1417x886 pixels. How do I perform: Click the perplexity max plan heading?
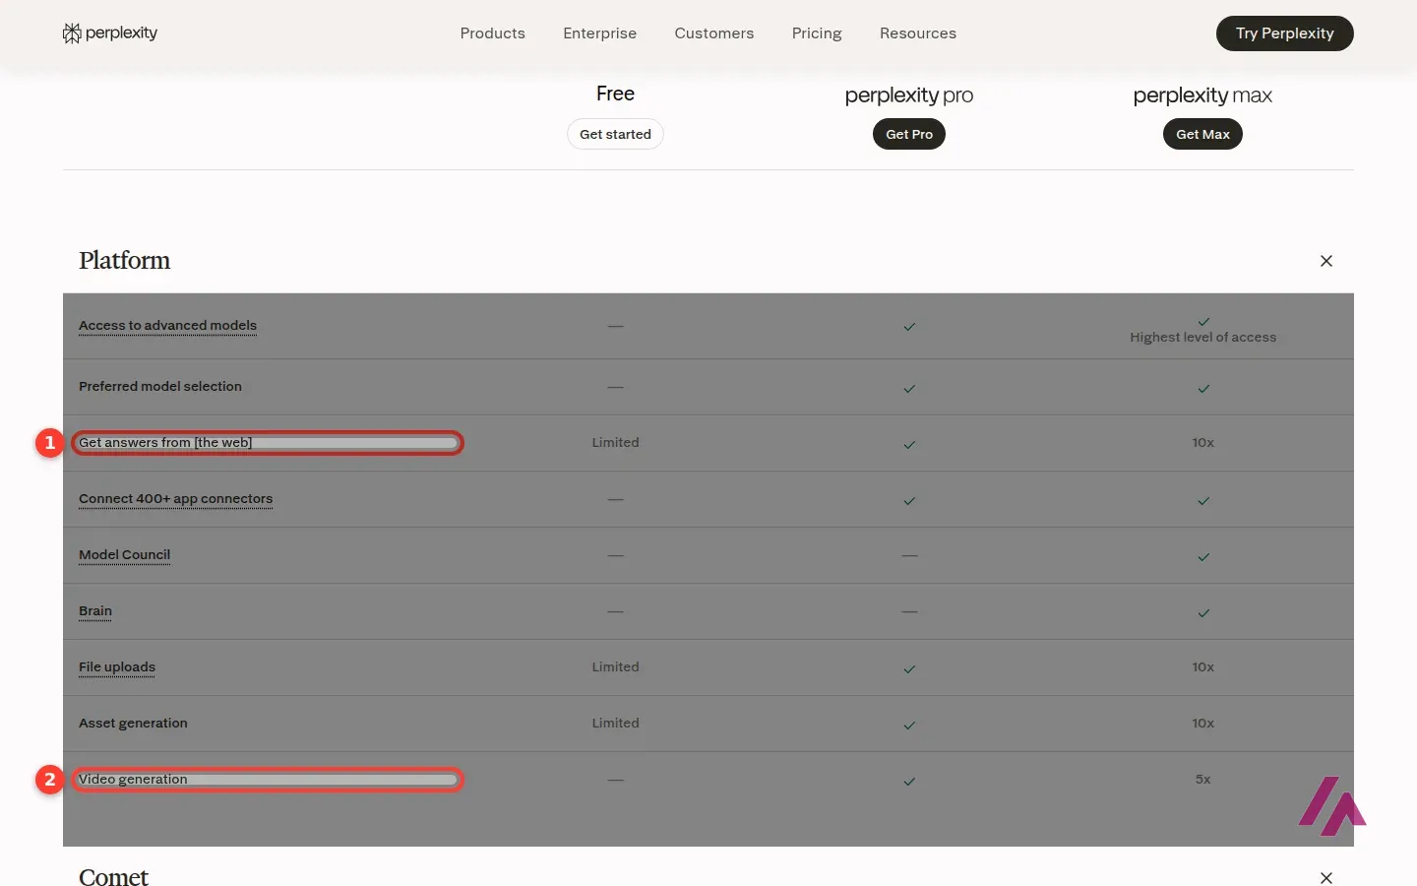tap(1202, 95)
